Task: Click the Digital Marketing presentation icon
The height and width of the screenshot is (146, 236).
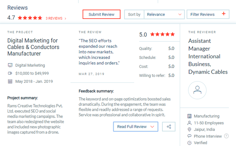Action: [x=10, y=65]
